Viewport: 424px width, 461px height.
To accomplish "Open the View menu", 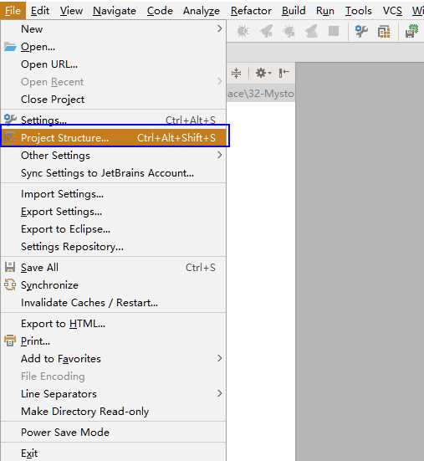I will pos(71,11).
